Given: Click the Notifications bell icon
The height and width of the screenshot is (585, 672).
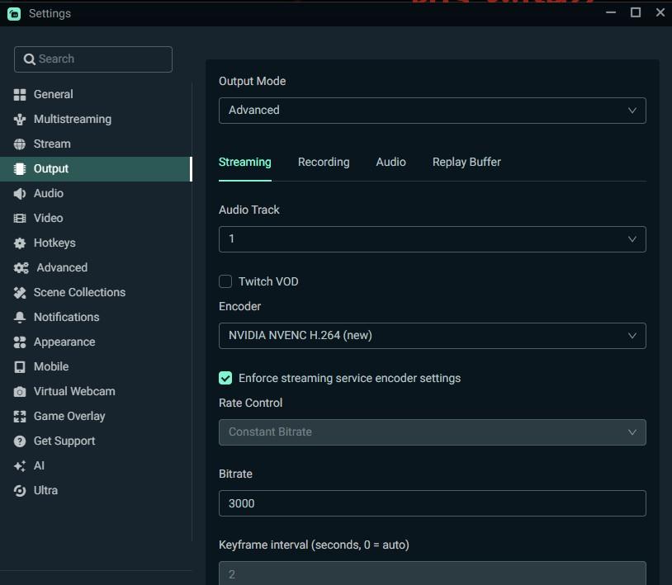Looking at the screenshot, I should coord(20,318).
